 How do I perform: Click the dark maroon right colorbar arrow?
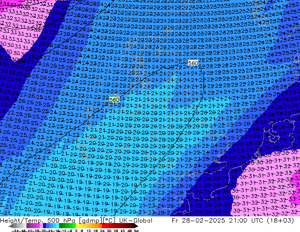136,226
